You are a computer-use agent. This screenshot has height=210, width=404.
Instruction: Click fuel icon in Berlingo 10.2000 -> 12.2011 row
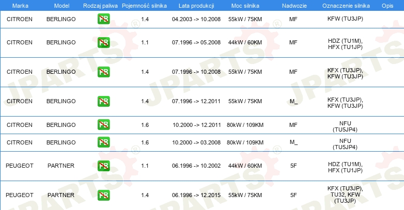[x=103, y=125]
